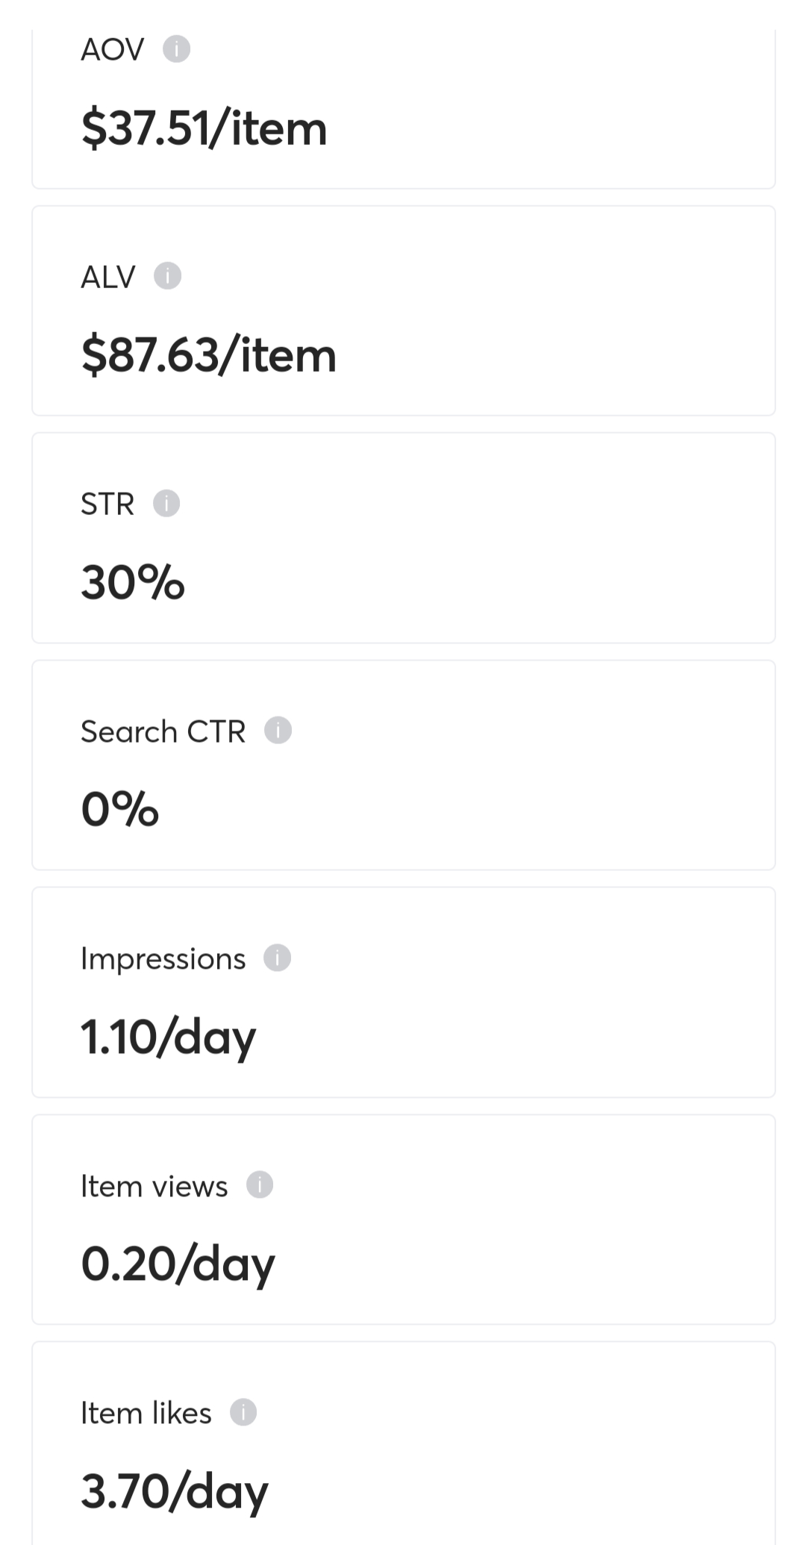The height and width of the screenshot is (1545, 806).
Task: Click the Item likes label text
Action: [x=146, y=1413]
